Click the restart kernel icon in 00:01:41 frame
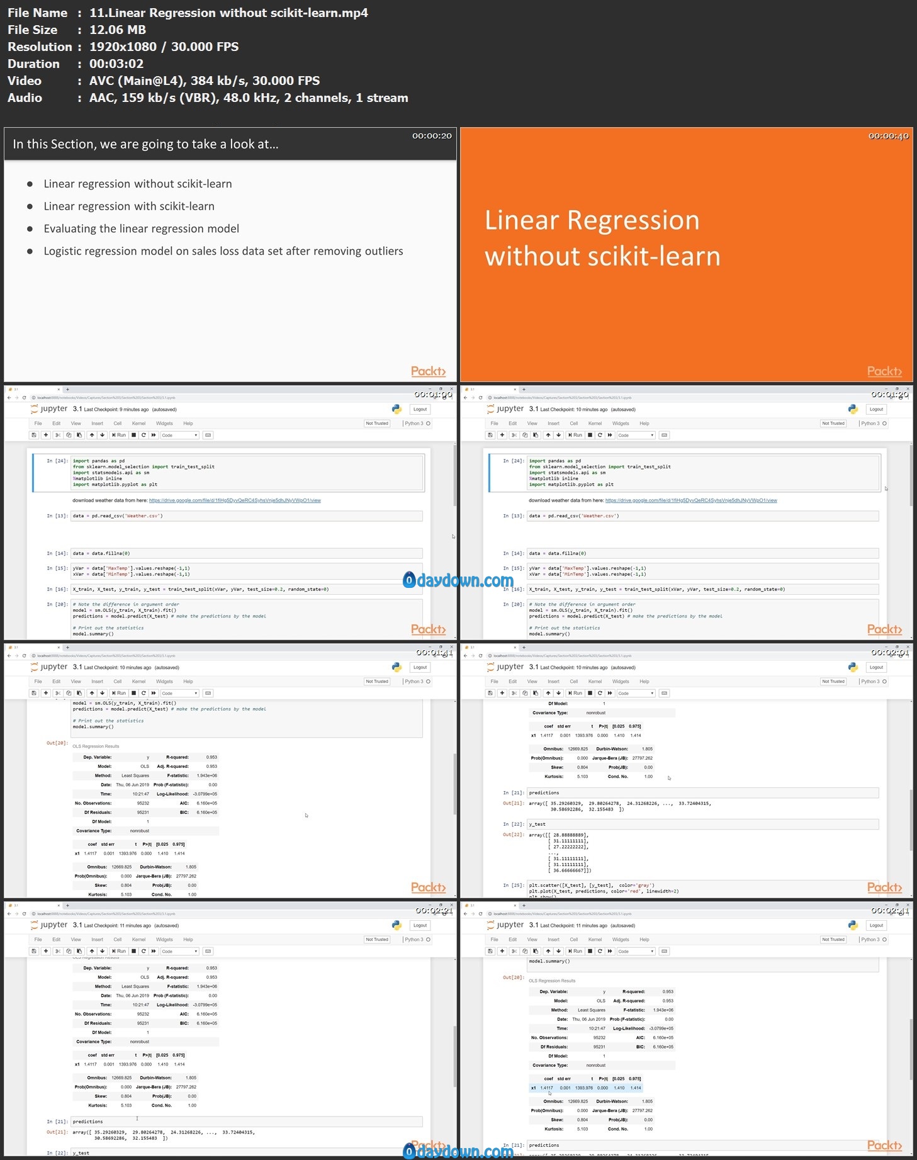Image resolution: width=917 pixels, height=1160 pixels. [x=143, y=693]
